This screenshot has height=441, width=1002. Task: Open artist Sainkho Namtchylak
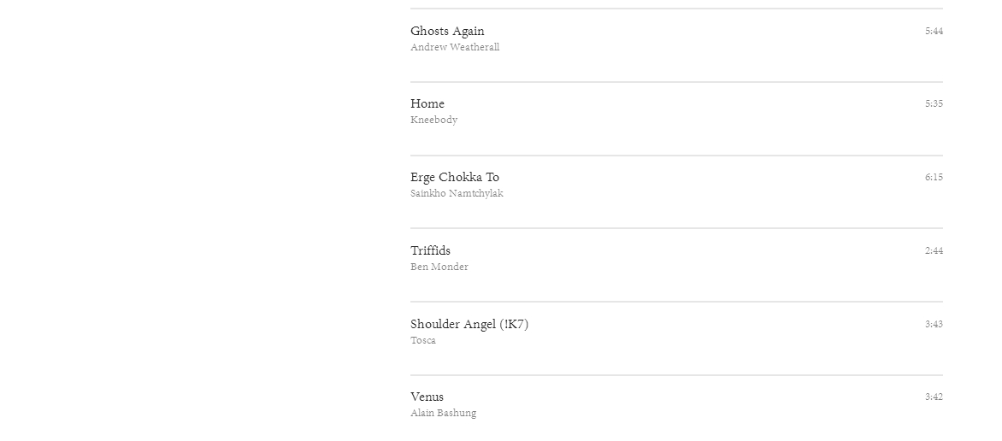[457, 194]
